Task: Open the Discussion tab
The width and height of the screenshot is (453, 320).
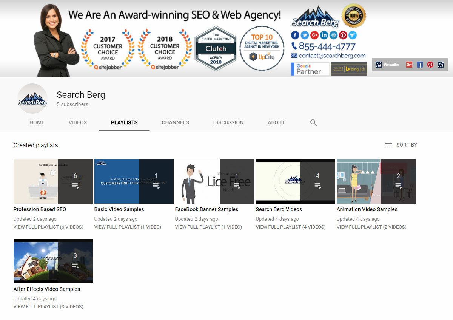Action: click(228, 122)
